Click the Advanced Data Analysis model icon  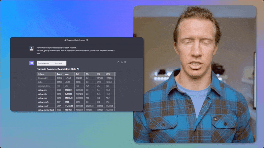tap(65, 40)
